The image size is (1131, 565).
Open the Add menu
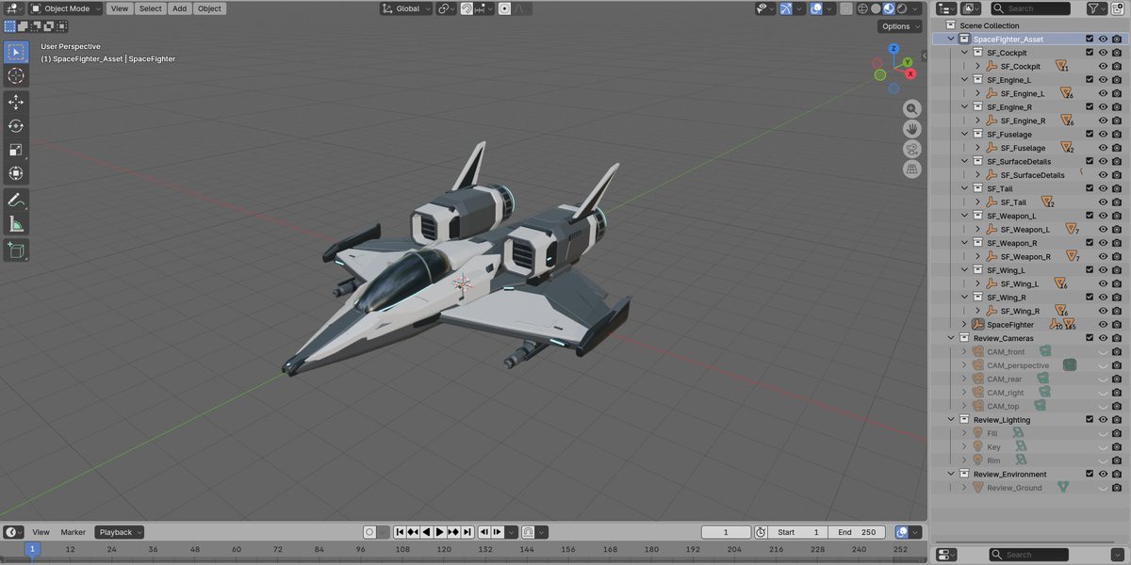tap(179, 8)
